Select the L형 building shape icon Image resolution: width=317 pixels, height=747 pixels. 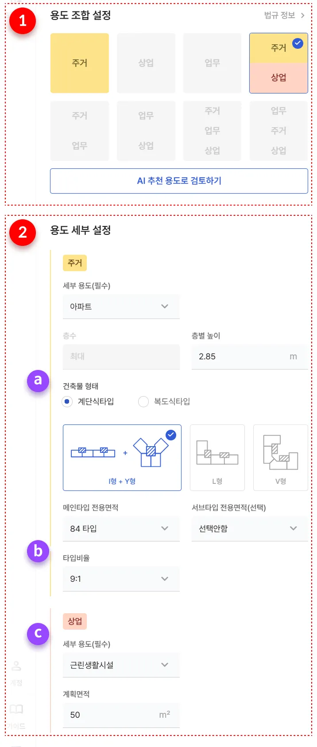(217, 456)
